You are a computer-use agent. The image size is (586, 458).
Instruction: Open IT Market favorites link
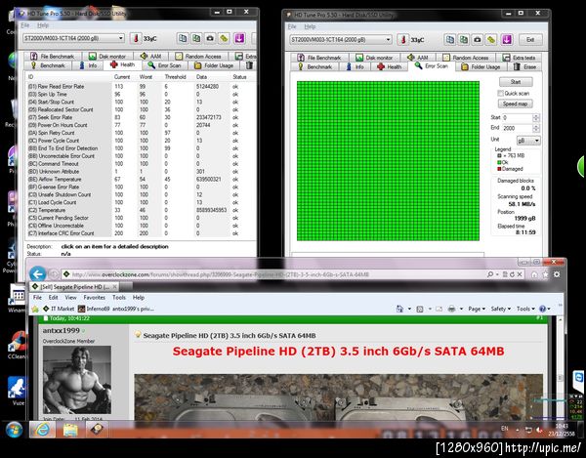coord(59,309)
